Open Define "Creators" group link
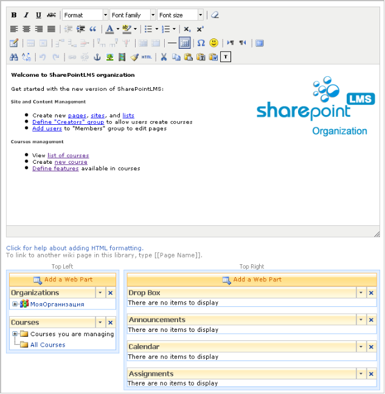 [68, 122]
